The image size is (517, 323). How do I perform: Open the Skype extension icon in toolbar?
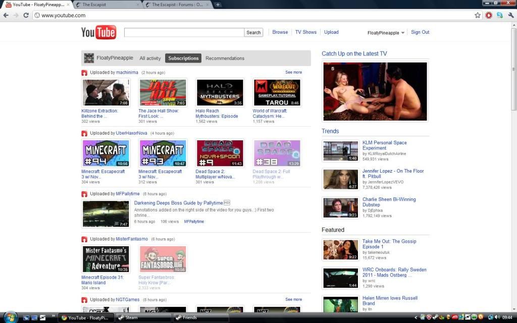coord(499,15)
